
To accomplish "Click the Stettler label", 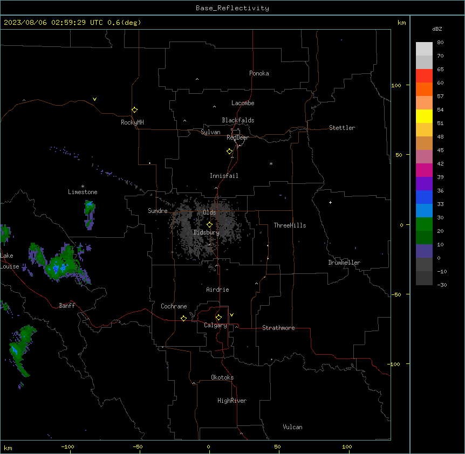I will click(342, 128).
